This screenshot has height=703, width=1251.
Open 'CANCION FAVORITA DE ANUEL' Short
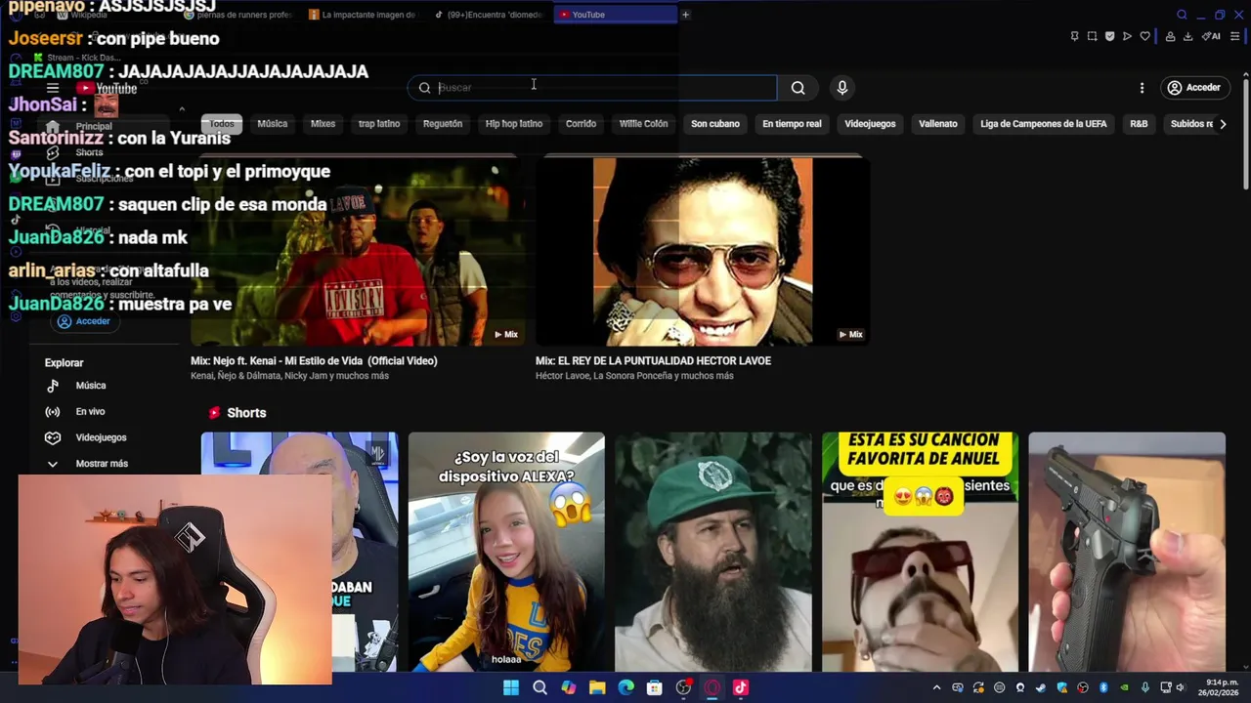(920, 553)
